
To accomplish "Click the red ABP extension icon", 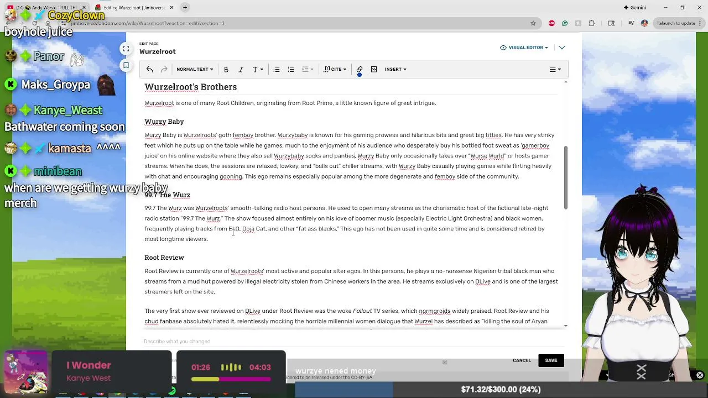I will click(551, 23).
